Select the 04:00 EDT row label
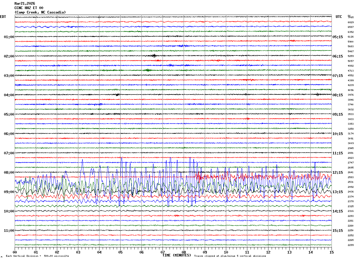Image resolution: width=355 pixels, height=260 pixels. click(9, 95)
